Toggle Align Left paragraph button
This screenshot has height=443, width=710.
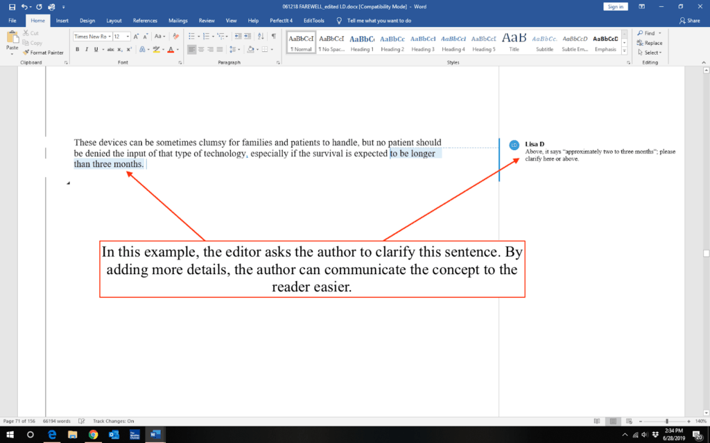pyautogui.click(x=191, y=49)
